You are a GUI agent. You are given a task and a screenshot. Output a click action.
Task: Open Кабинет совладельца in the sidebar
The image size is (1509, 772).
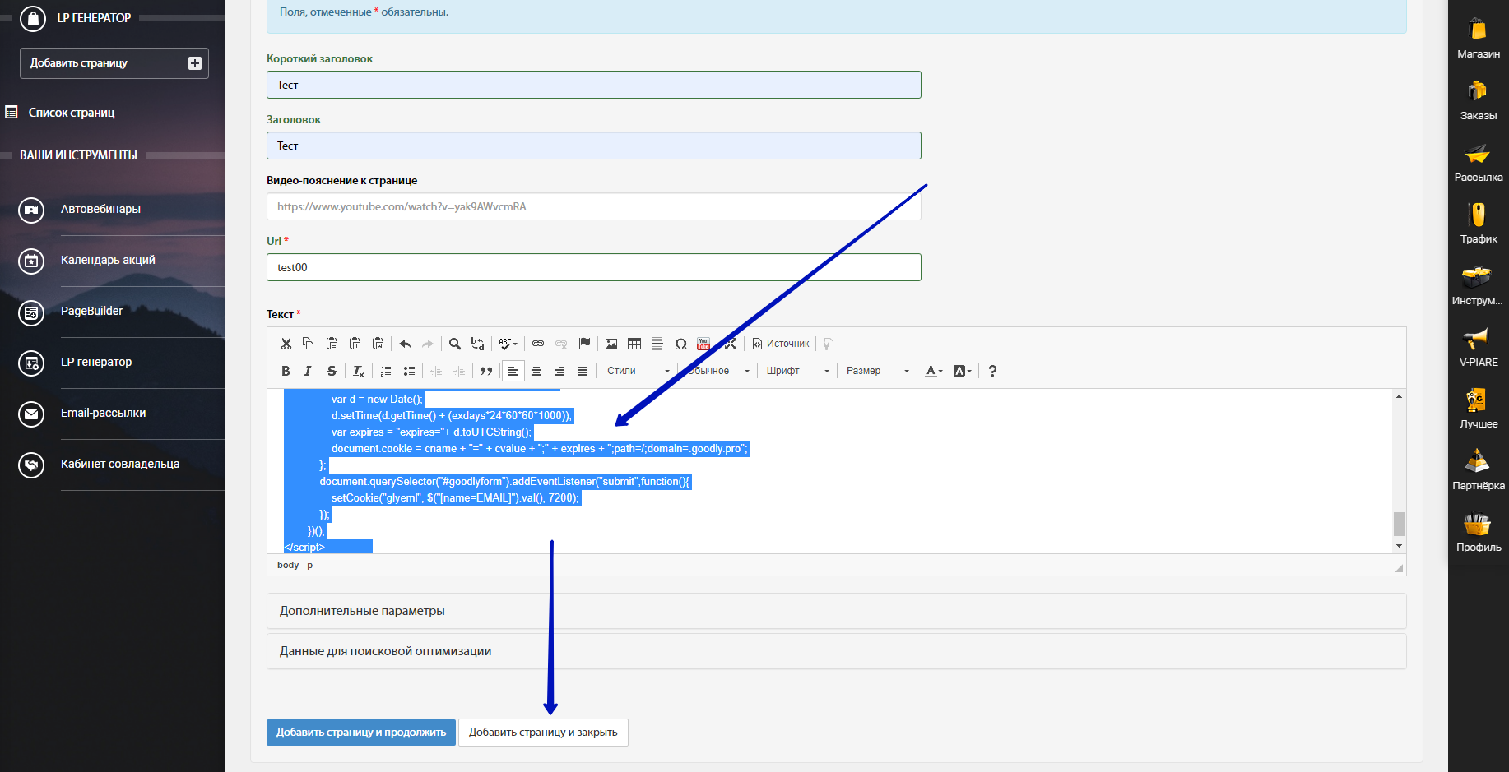[x=120, y=465]
